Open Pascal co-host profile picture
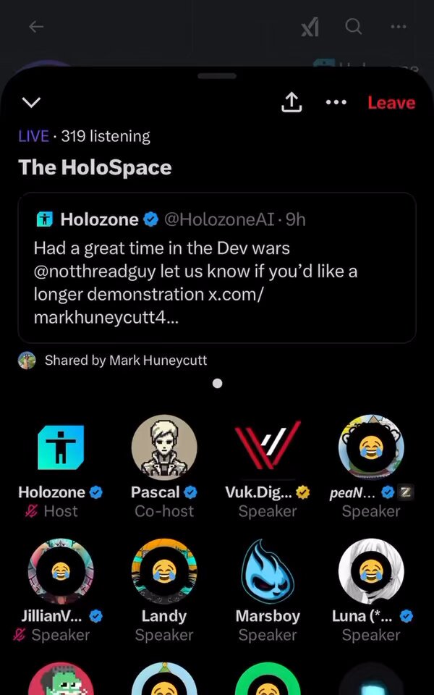The height and width of the screenshot is (695, 434). [164, 447]
